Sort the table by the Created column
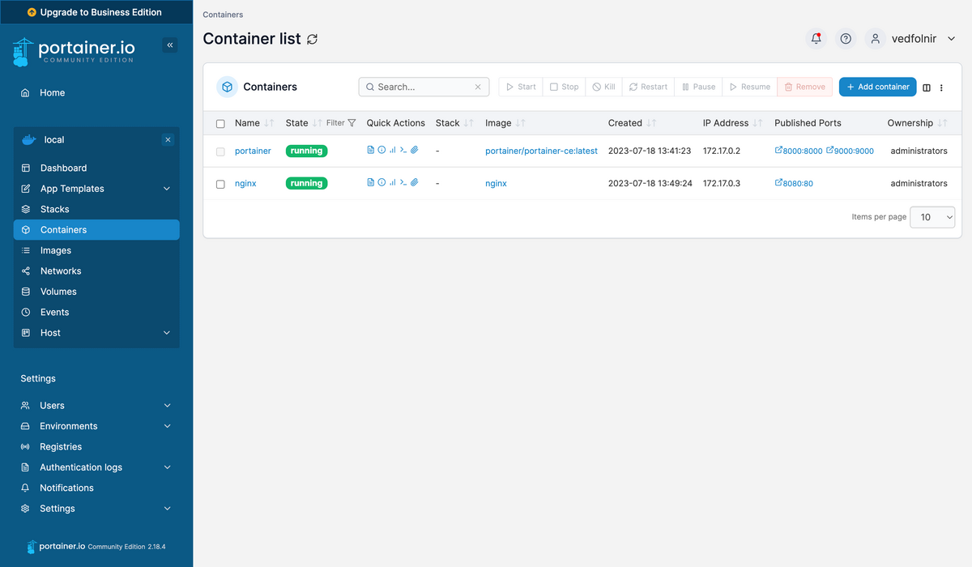This screenshot has height=567, width=972. [632, 123]
